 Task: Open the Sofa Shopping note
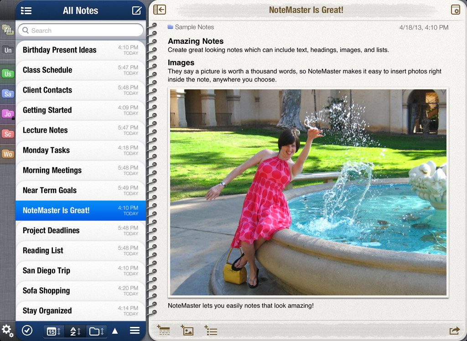81,291
